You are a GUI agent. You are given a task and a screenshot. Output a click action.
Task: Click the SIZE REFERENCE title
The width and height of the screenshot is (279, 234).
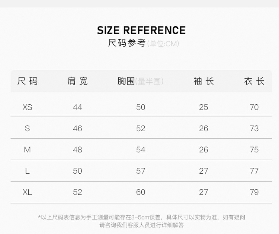(x=141, y=30)
